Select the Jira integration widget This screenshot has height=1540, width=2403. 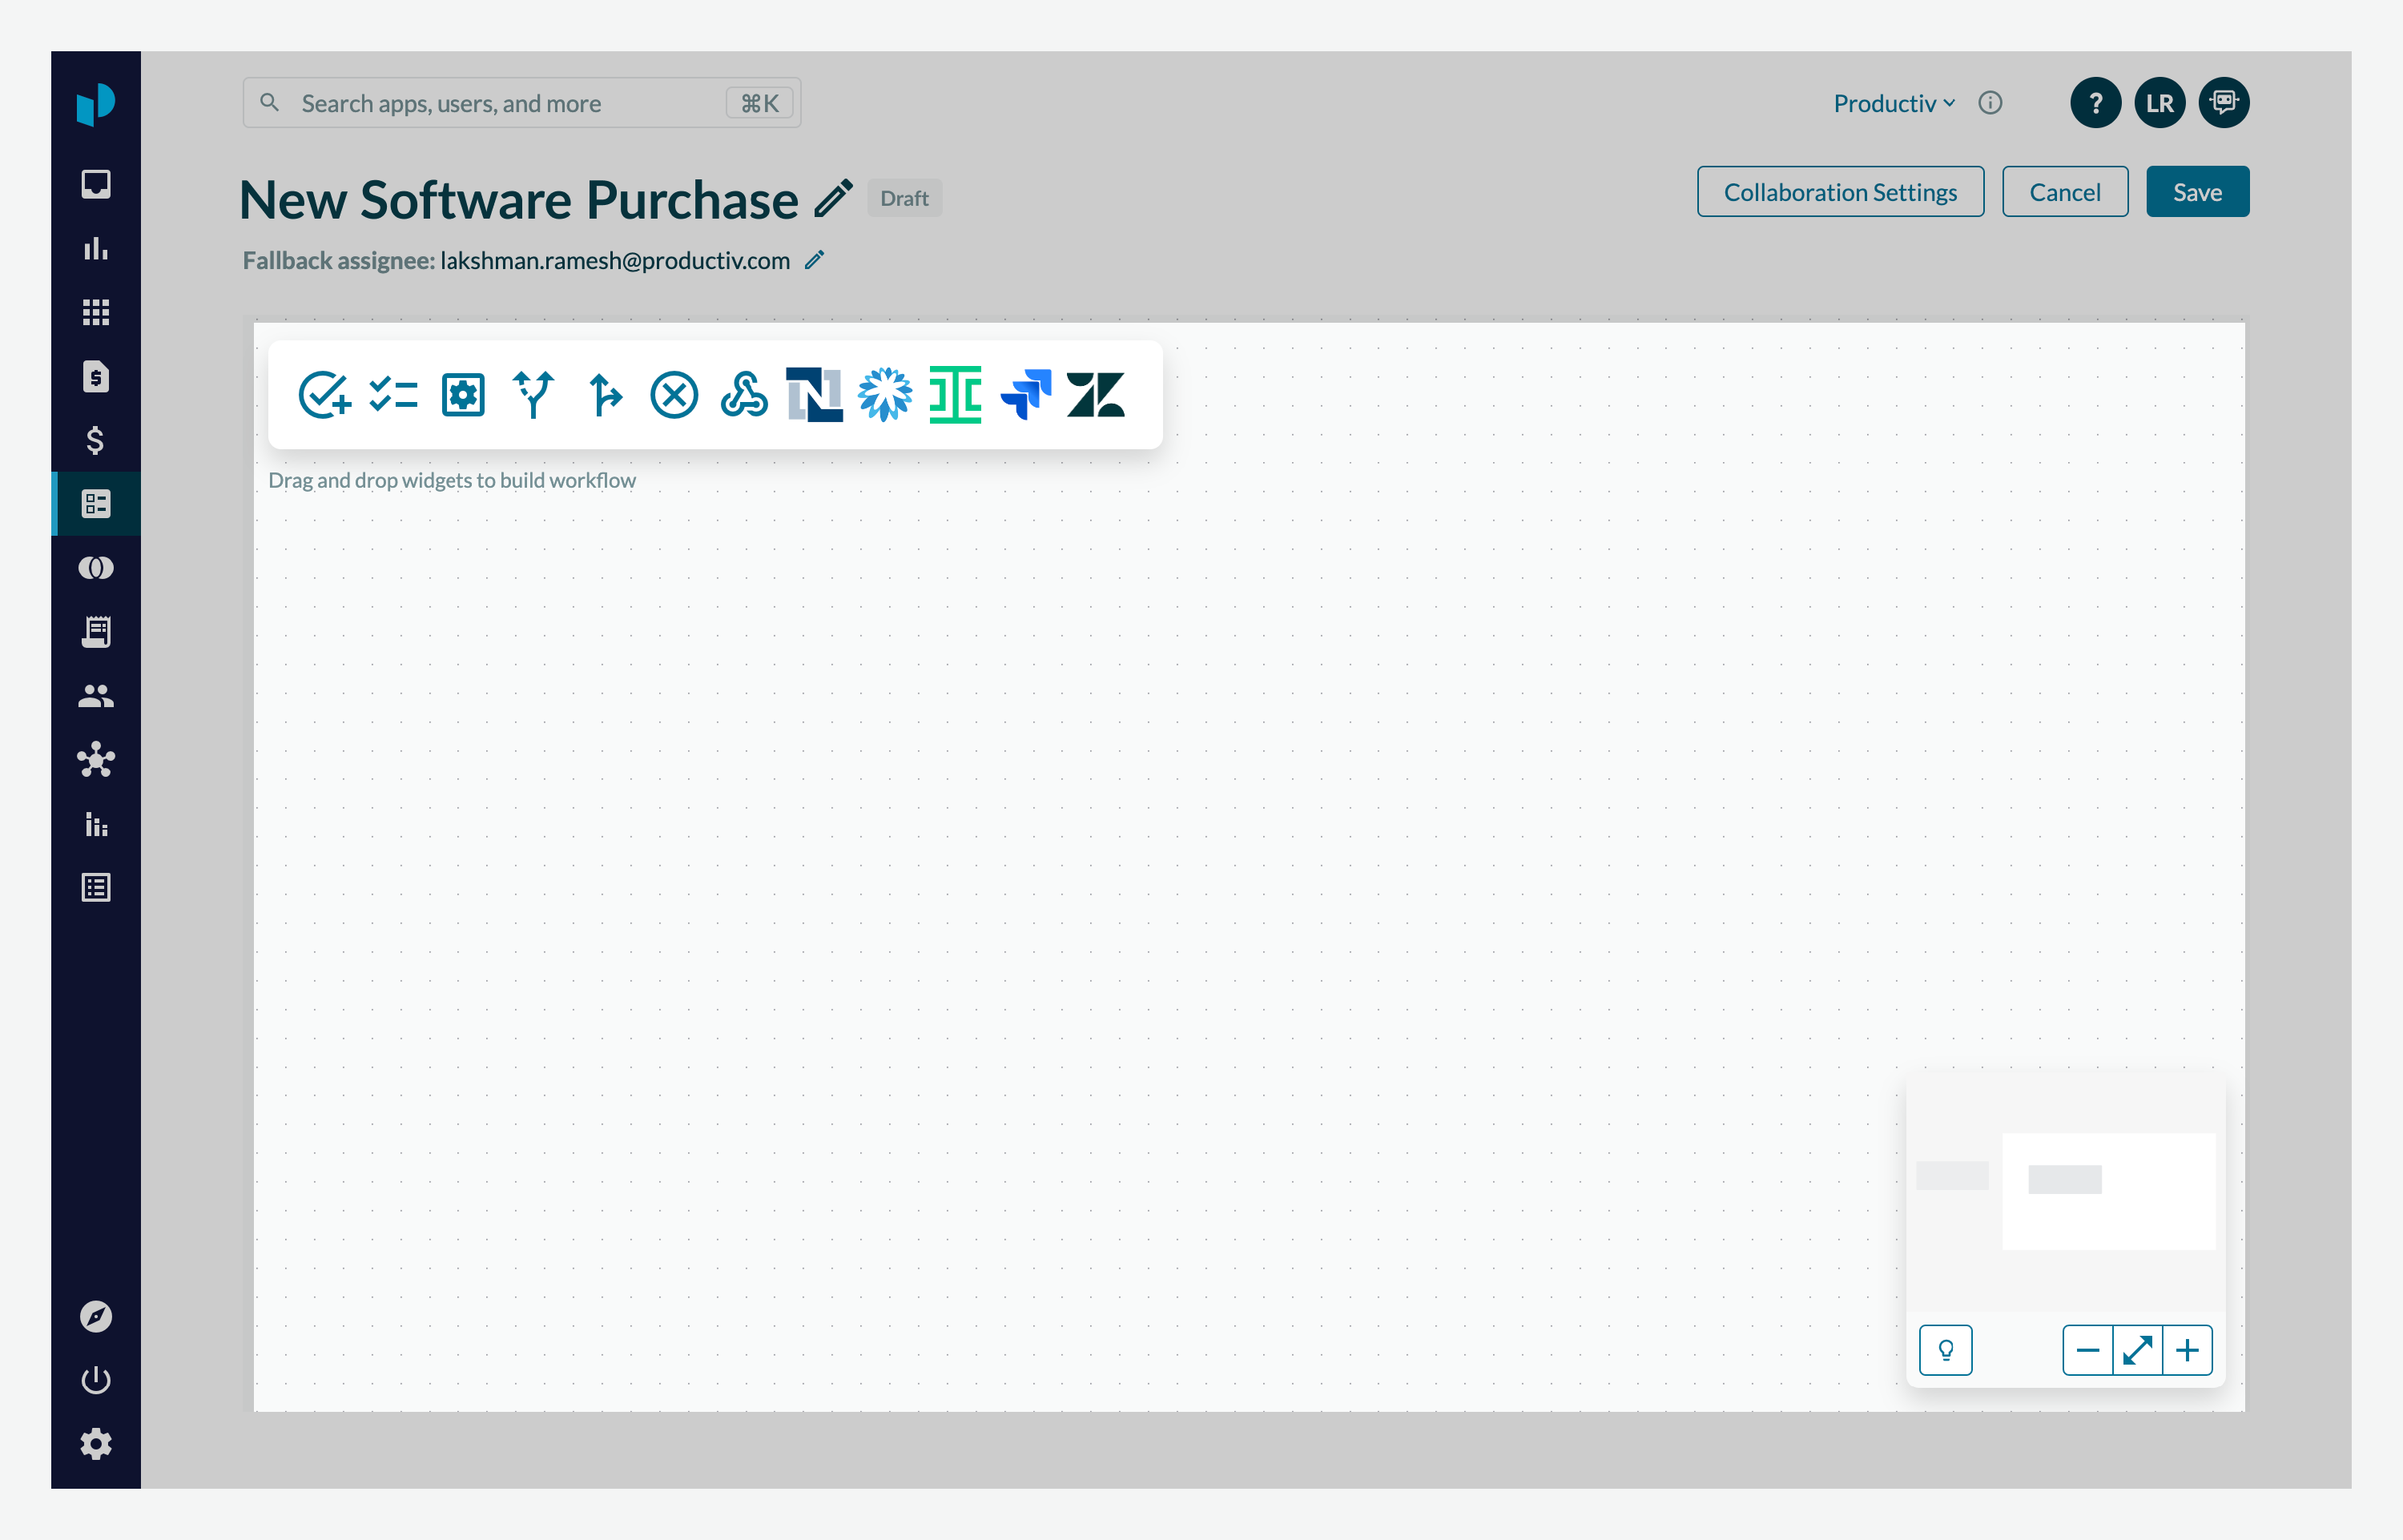[1026, 395]
